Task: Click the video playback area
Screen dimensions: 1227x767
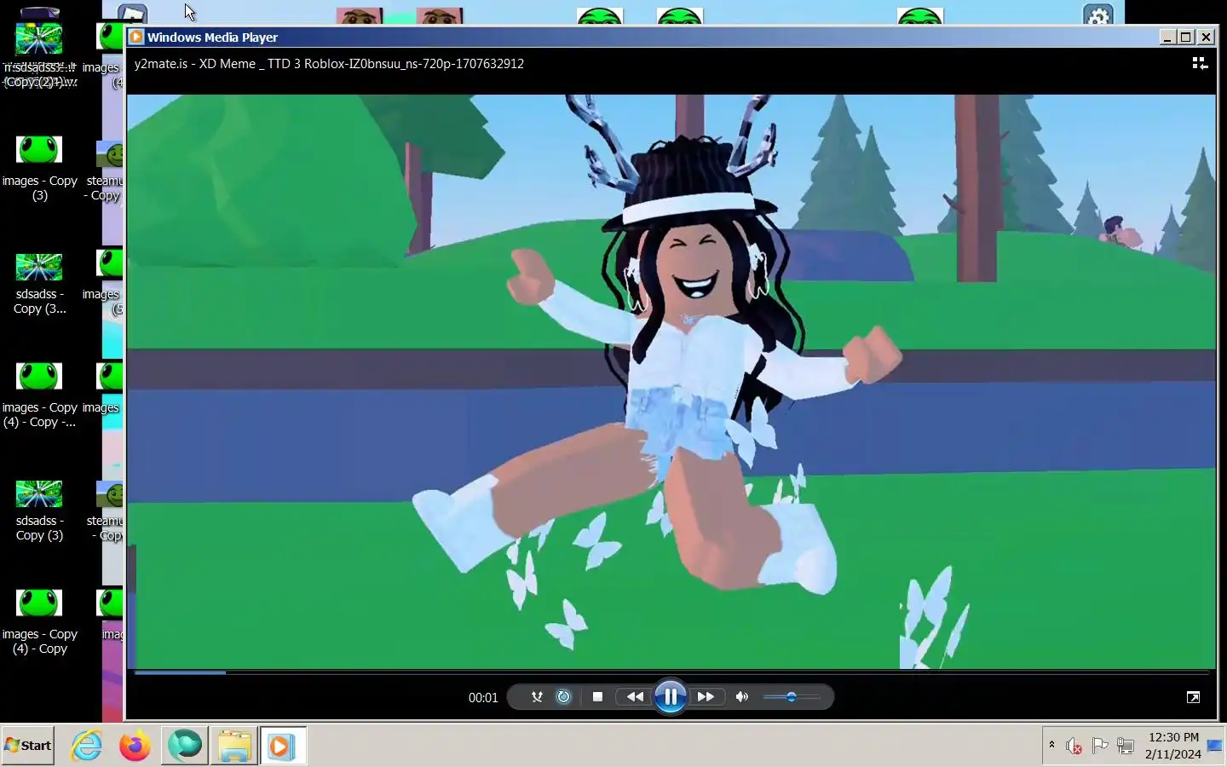Action: [671, 381]
